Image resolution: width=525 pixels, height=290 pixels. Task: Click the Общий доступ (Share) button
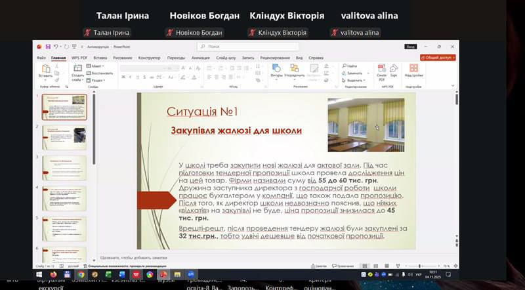click(439, 58)
